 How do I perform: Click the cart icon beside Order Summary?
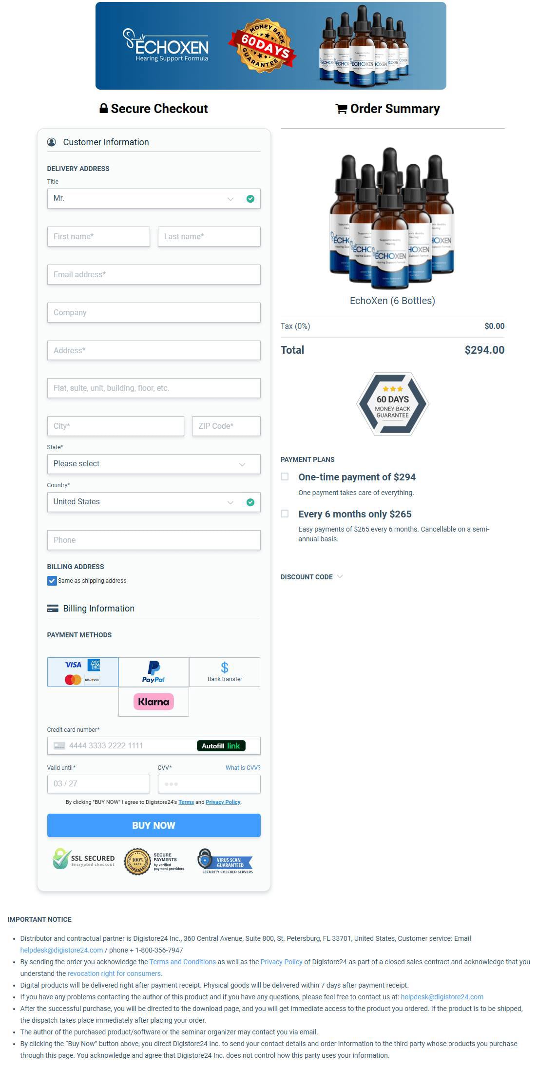pos(341,109)
